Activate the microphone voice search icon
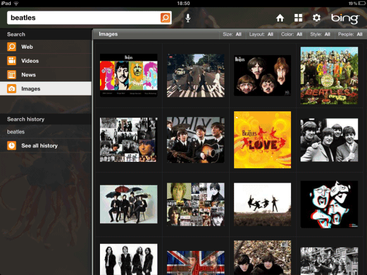This screenshot has width=367, height=275. tap(188, 18)
